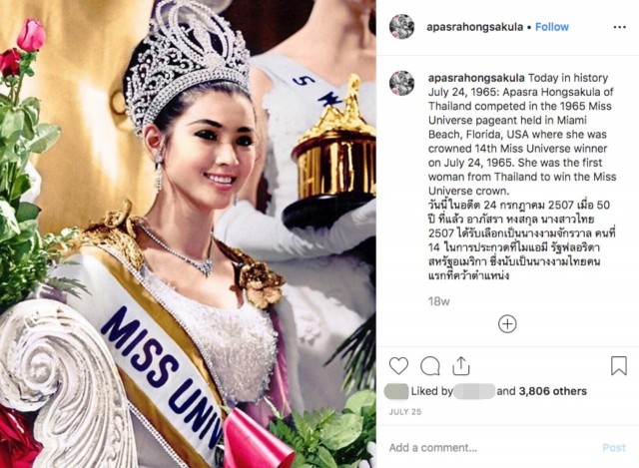This screenshot has width=639, height=468.
Task: Open comments via speech bubble icon
Action: [x=430, y=366]
